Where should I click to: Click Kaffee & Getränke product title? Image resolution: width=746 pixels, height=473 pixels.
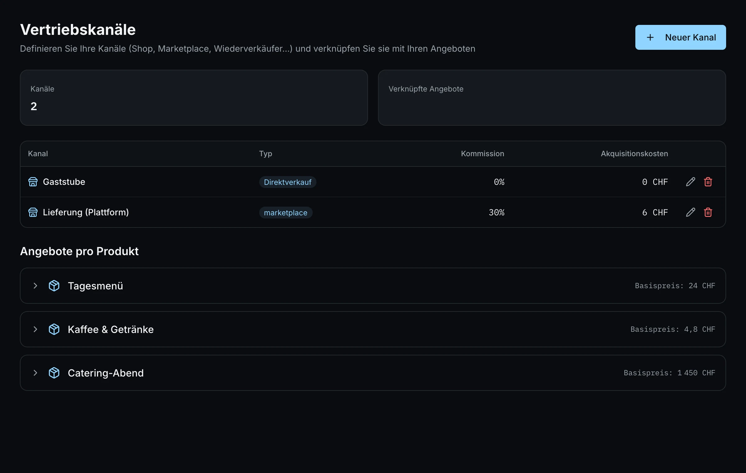coord(111,329)
